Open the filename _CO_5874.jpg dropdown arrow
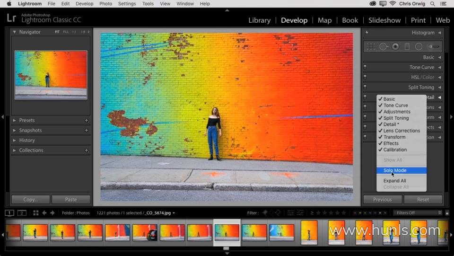Screen dimensions: 454x256 tap(174, 213)
